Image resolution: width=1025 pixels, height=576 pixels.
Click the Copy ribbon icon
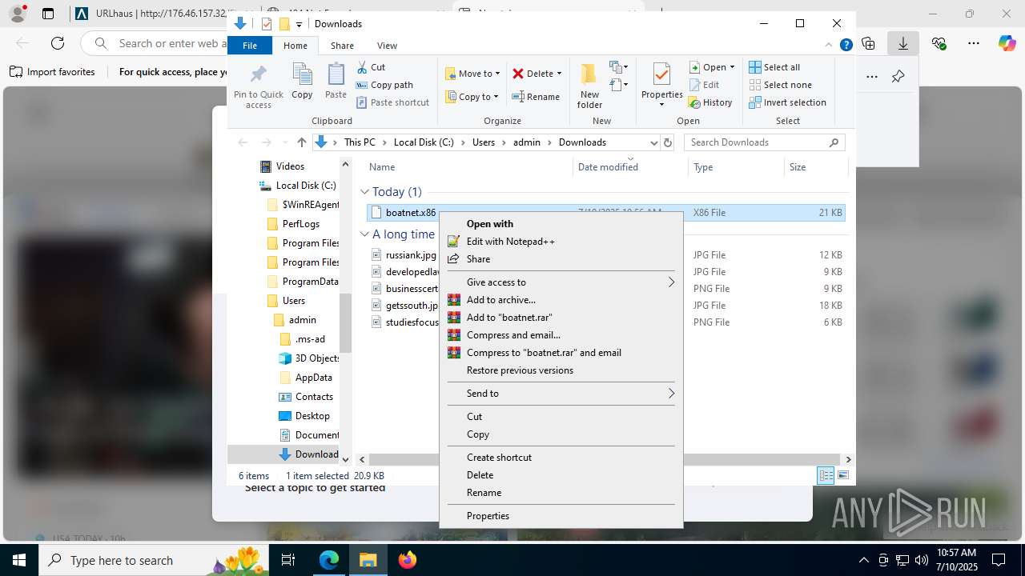(302, 82)
